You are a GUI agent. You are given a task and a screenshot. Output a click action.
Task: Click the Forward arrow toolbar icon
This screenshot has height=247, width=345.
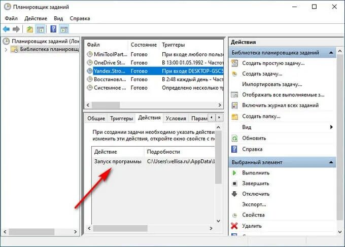tap(16, 29)
